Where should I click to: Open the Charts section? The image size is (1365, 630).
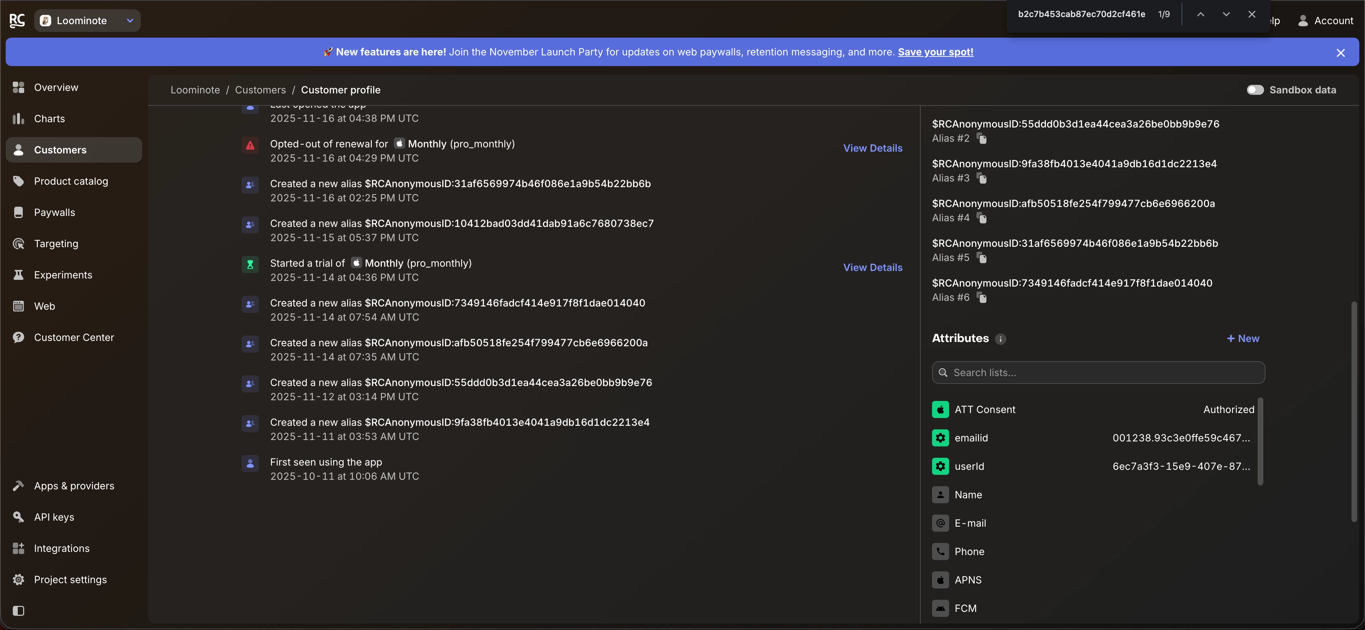pyautogui.click(x=49, y=119)
